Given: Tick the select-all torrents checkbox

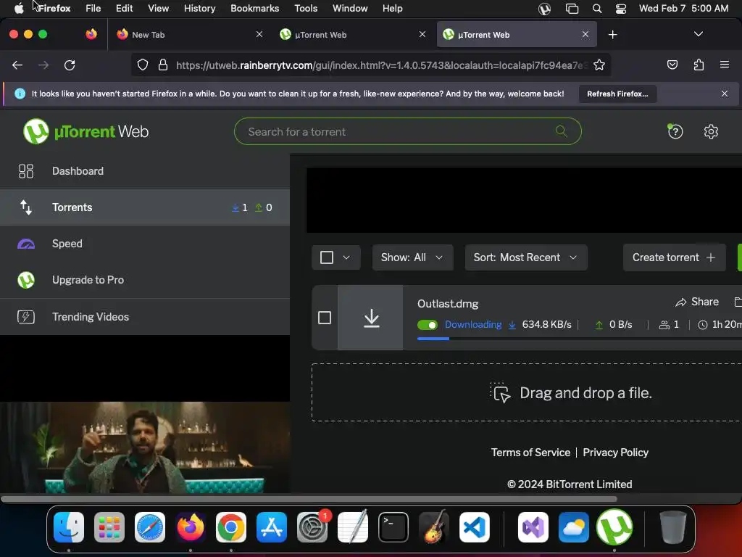Looking at the screenshot, I should (x=327, y=257).
